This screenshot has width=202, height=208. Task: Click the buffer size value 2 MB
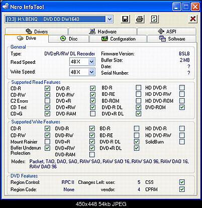(185, 60)
